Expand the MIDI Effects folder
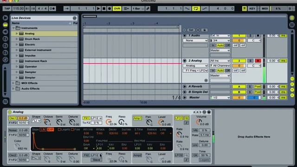The image size is (297, 167). tap(13, 83)
